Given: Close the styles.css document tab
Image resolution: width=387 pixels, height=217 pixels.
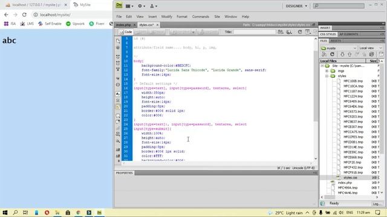Looking at the screenshot, I should pyautogui.click(x=157, y=25).
